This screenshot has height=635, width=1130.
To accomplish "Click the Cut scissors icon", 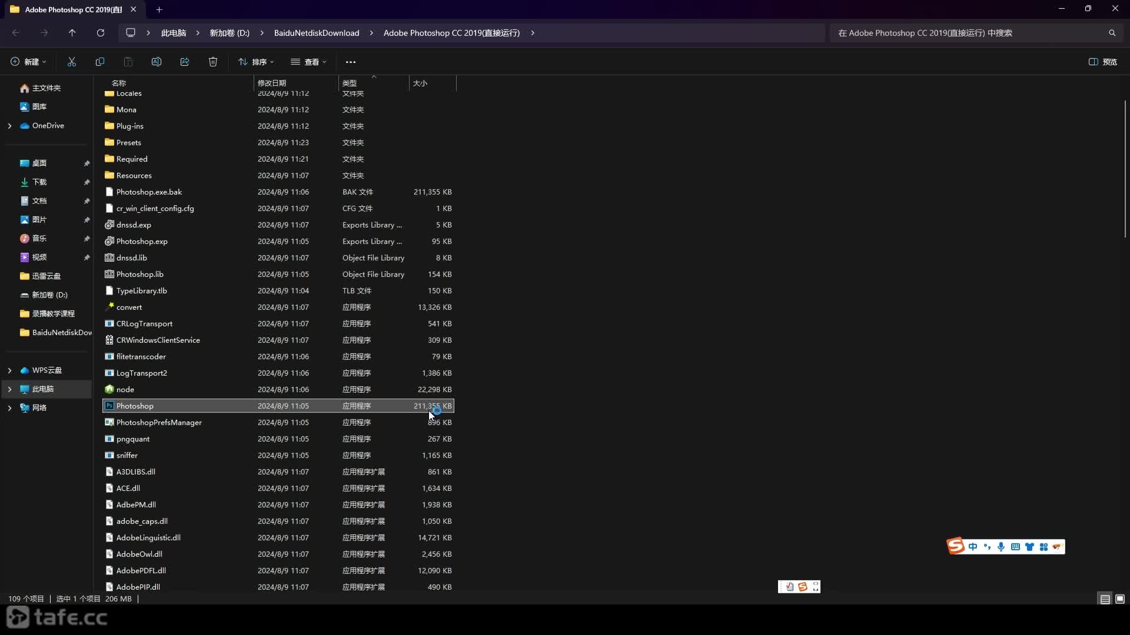I will [x=72, y=62].
